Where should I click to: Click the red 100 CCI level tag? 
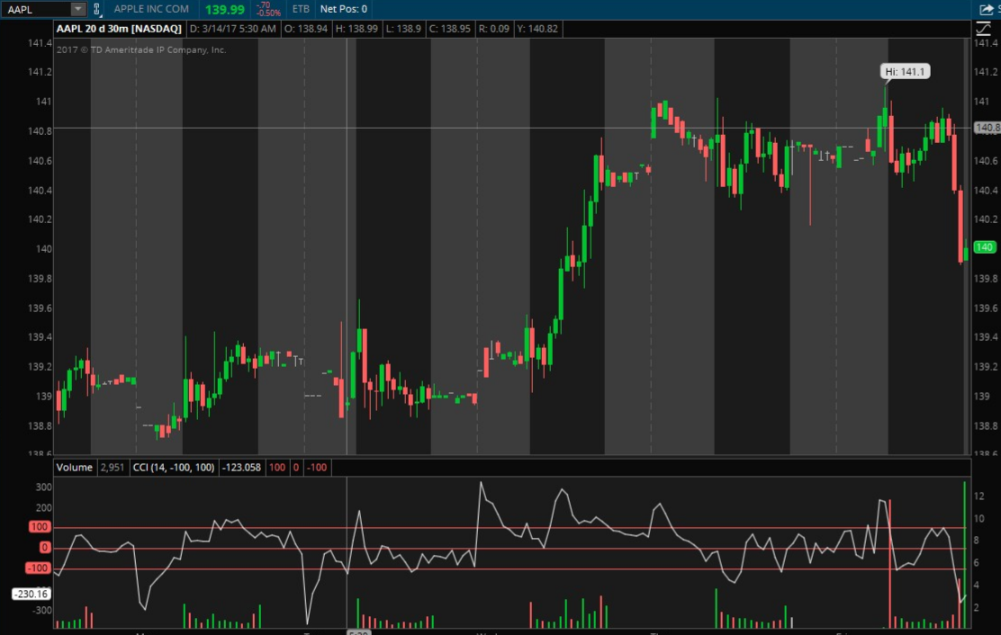tap(39, 527)
